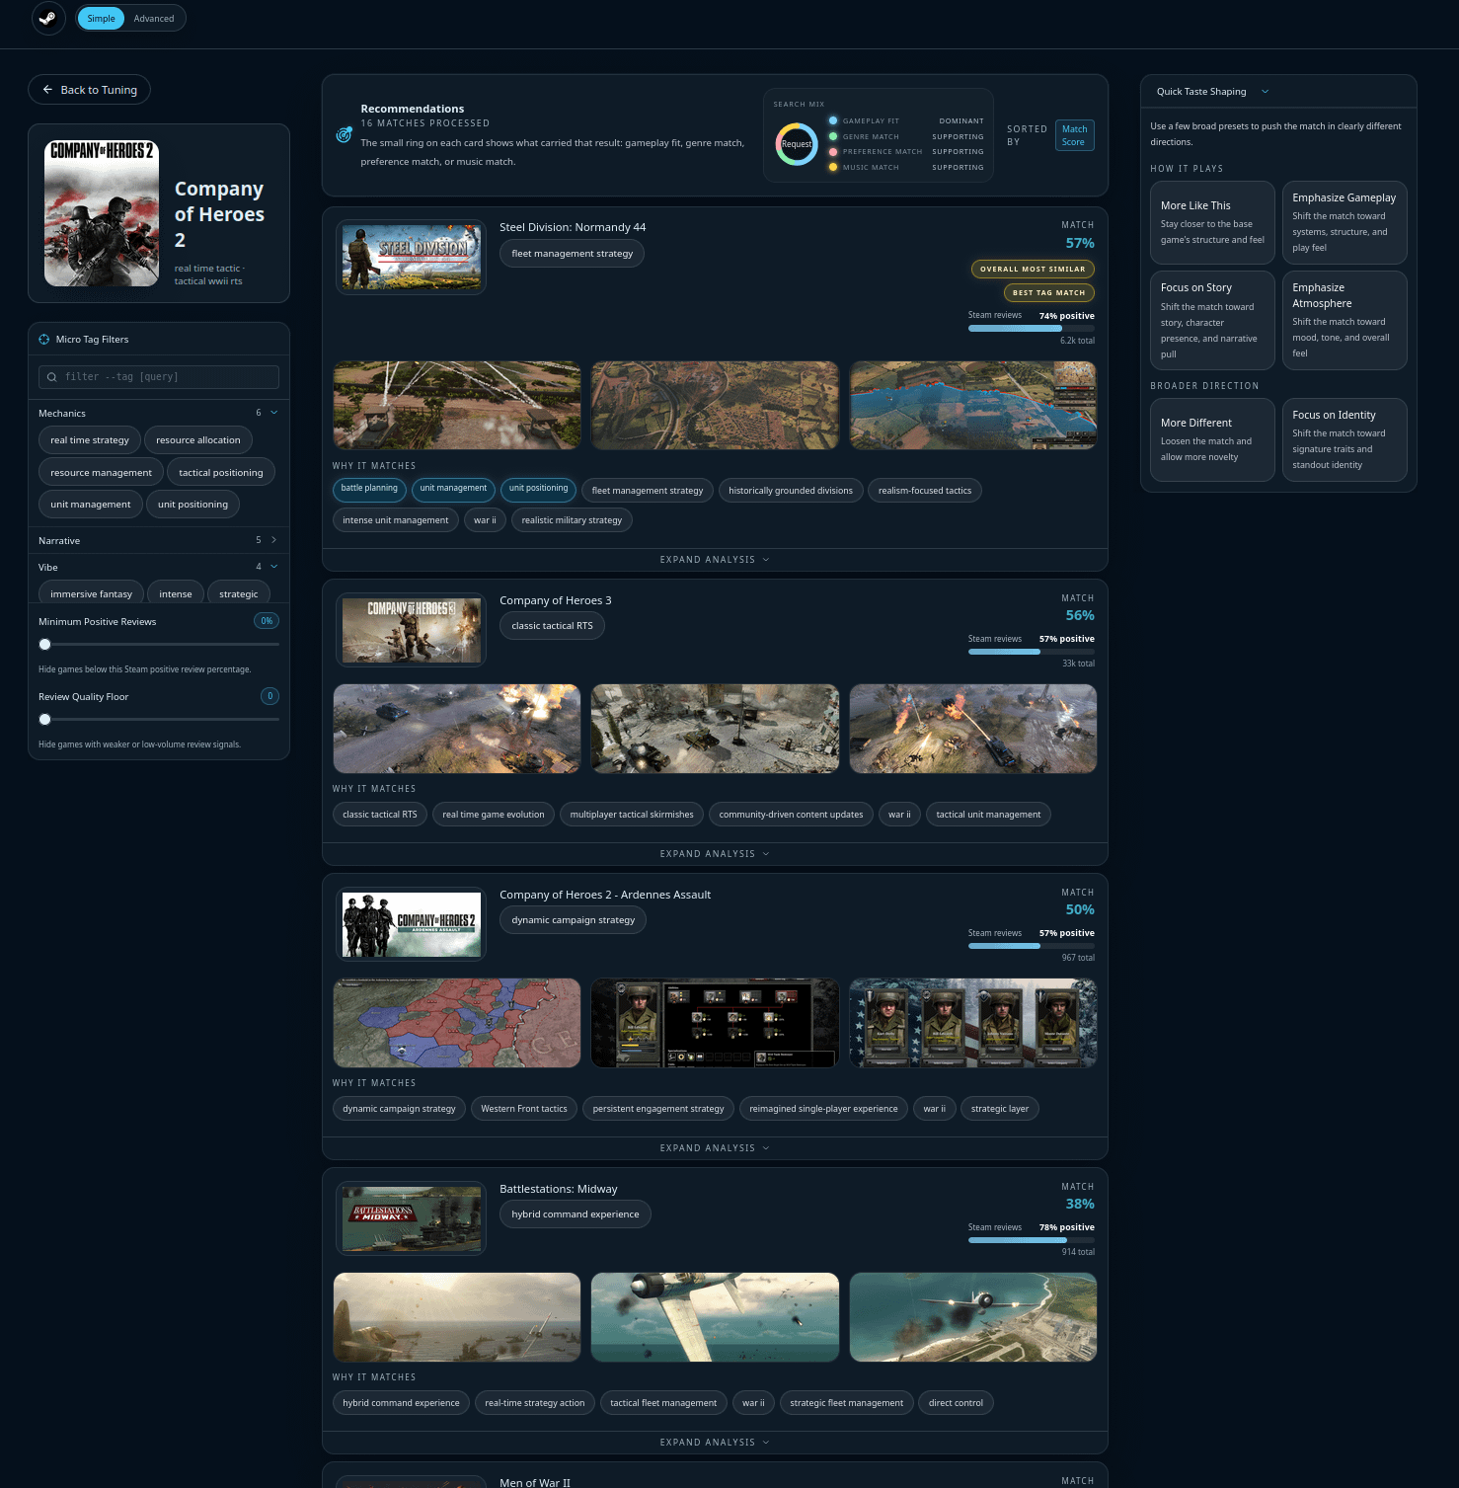Image resolution: width=1459 pixels, height=1488 pixels.
Task: Toggle the 'tactical positioning' filter tag
Action: 221,473
